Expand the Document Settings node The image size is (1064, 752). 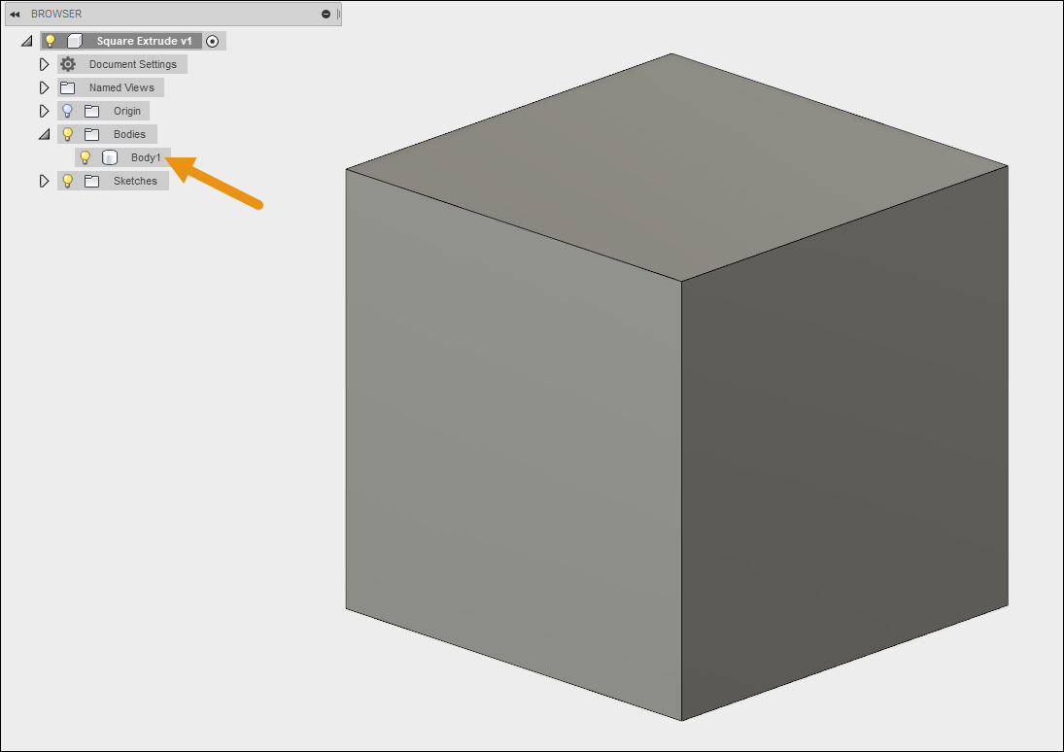(x=44, y=64)
